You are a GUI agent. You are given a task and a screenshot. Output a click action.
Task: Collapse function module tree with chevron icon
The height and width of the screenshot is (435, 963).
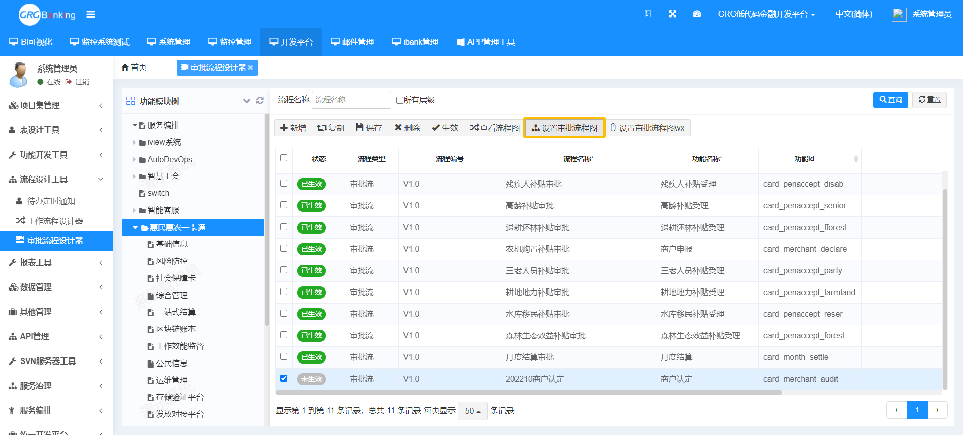247,101
